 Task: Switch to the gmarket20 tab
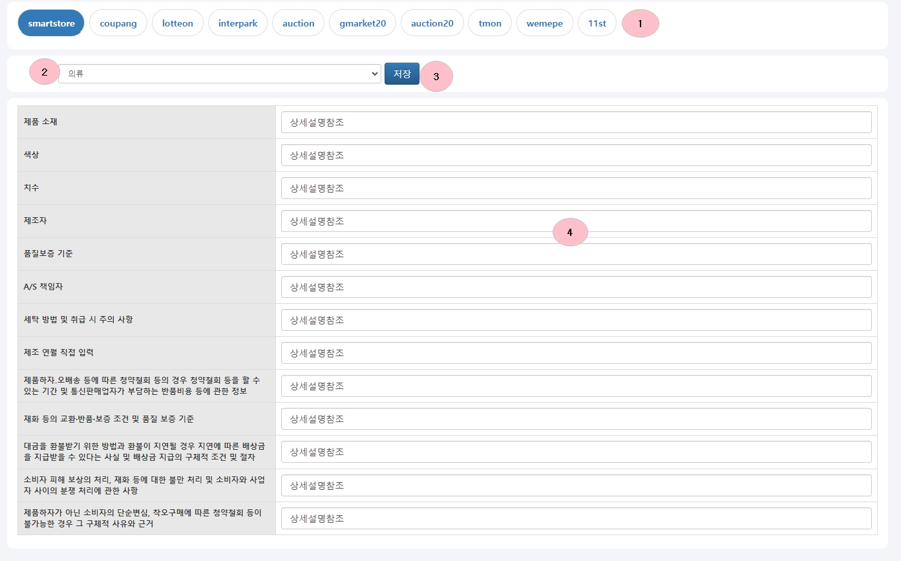click(363, 23)
